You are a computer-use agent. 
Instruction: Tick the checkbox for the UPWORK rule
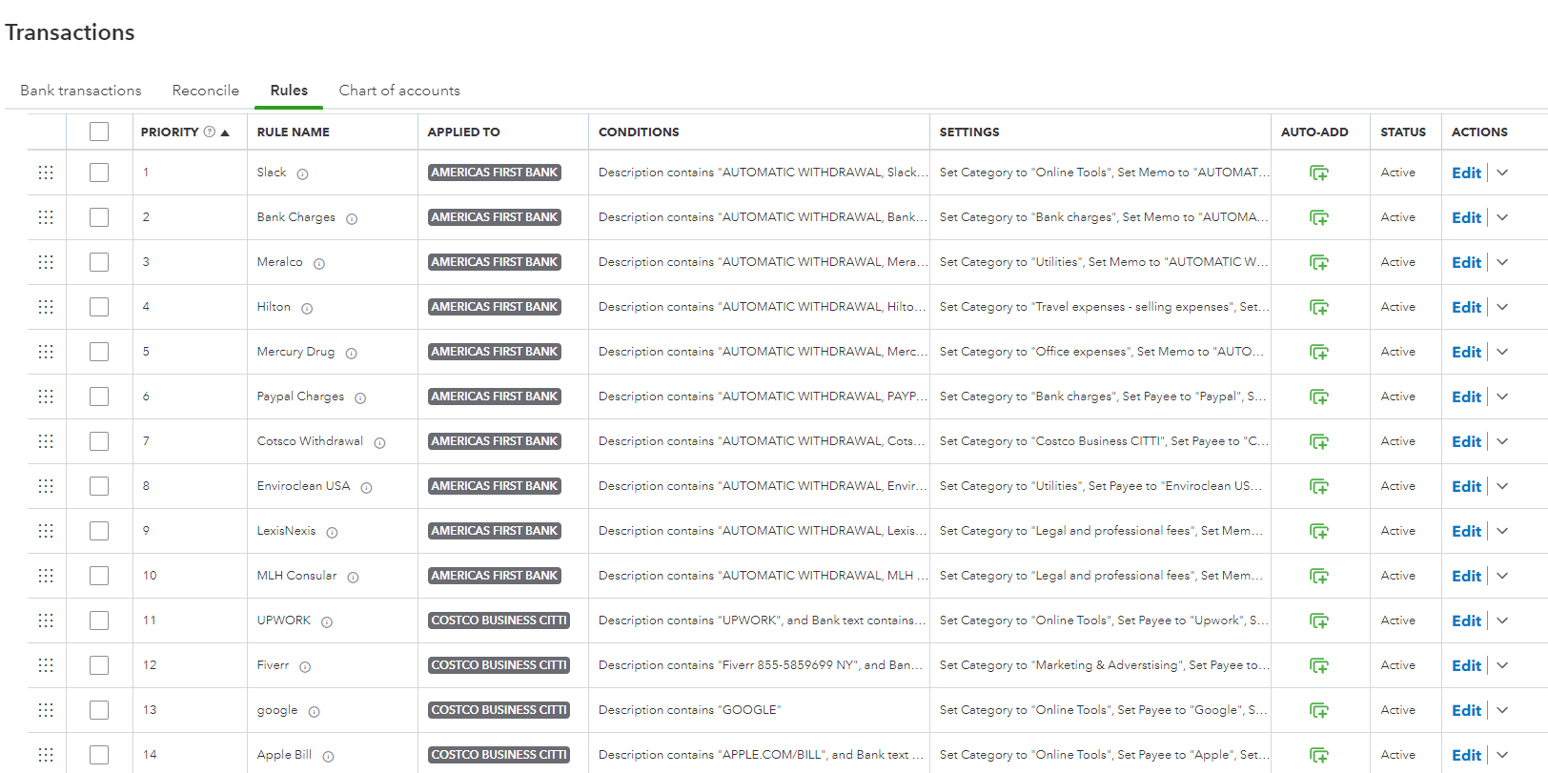(99, 620)
